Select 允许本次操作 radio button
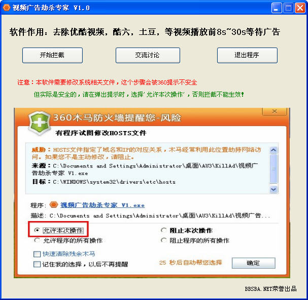This screenshot has width=308, height=300. point(37,230)
